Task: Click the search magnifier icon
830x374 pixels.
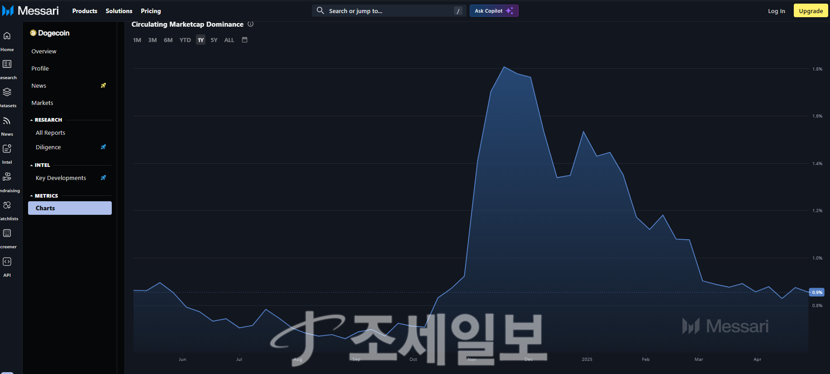Action: [x=320, y=10]
